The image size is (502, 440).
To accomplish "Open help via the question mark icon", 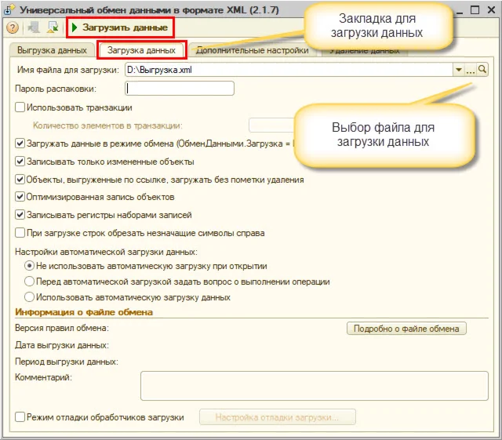I will (x=13, y=27).
